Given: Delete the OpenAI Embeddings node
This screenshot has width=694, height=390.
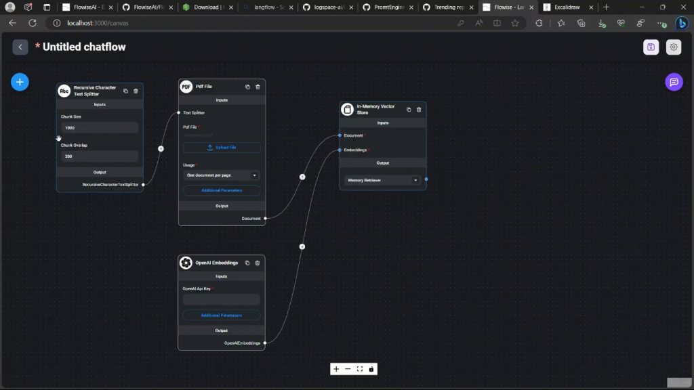Looking at the screenshot, I should 257,263.
